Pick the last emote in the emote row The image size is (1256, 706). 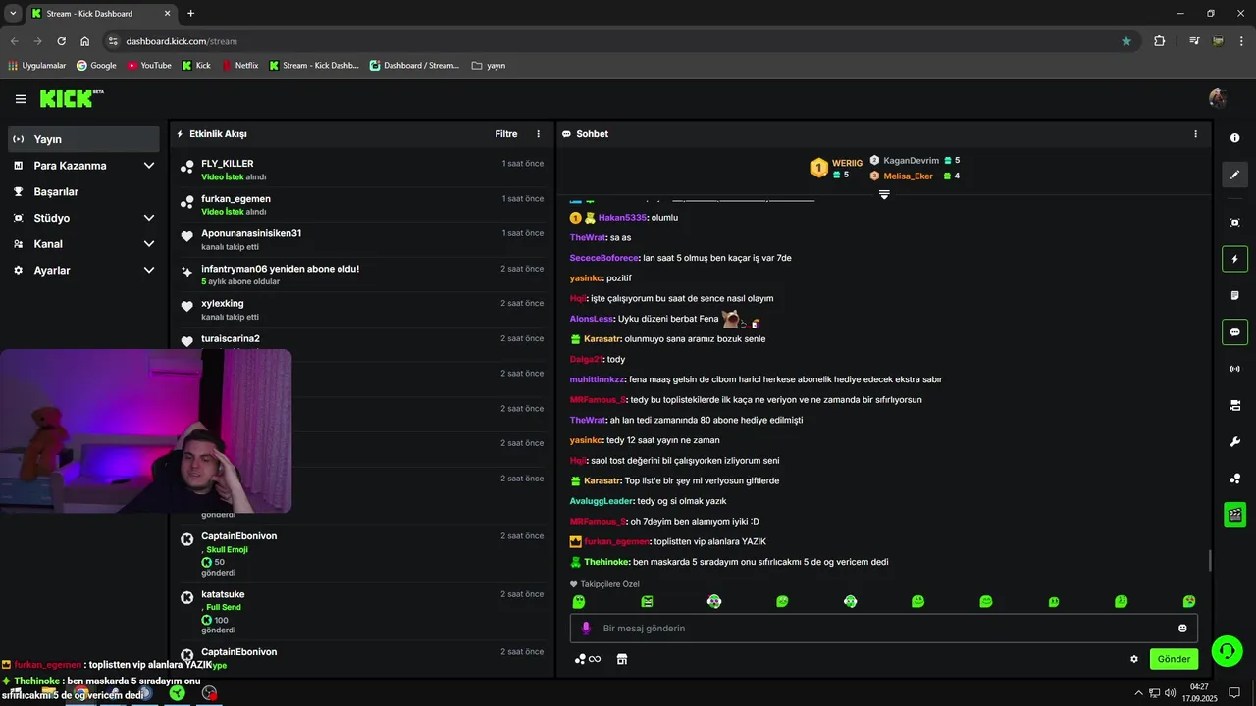pyautogui.click(x=1189, y=601)
